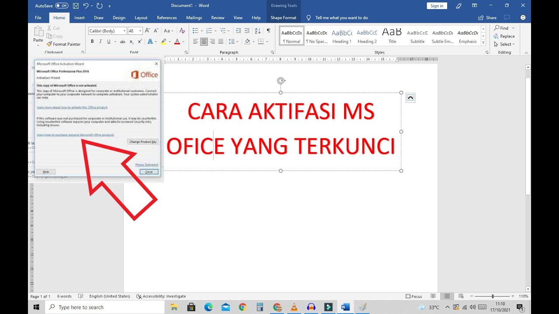Viewport: 559px width, 314px height.
Task: Click Share button
Action: [487, 18]
